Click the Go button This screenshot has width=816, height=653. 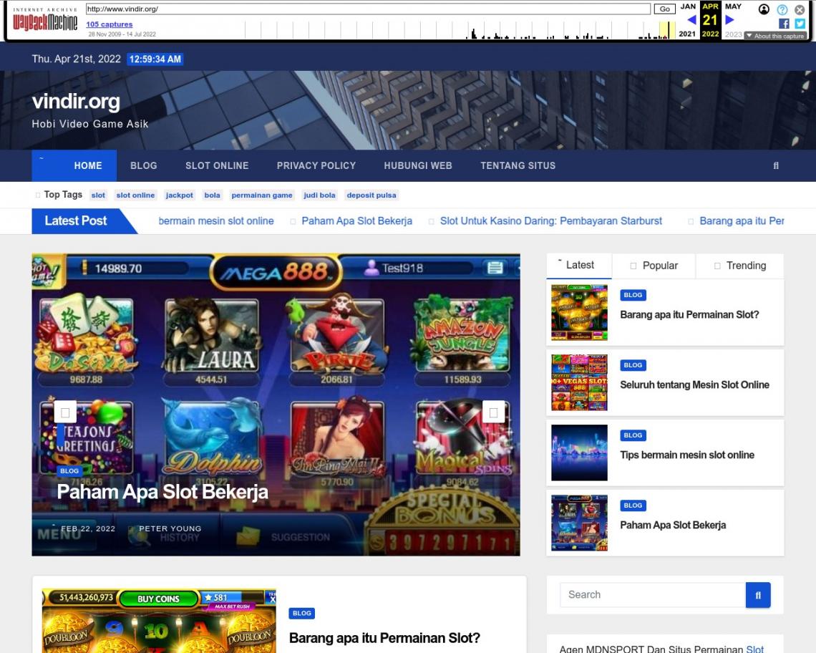click(664, 9)
